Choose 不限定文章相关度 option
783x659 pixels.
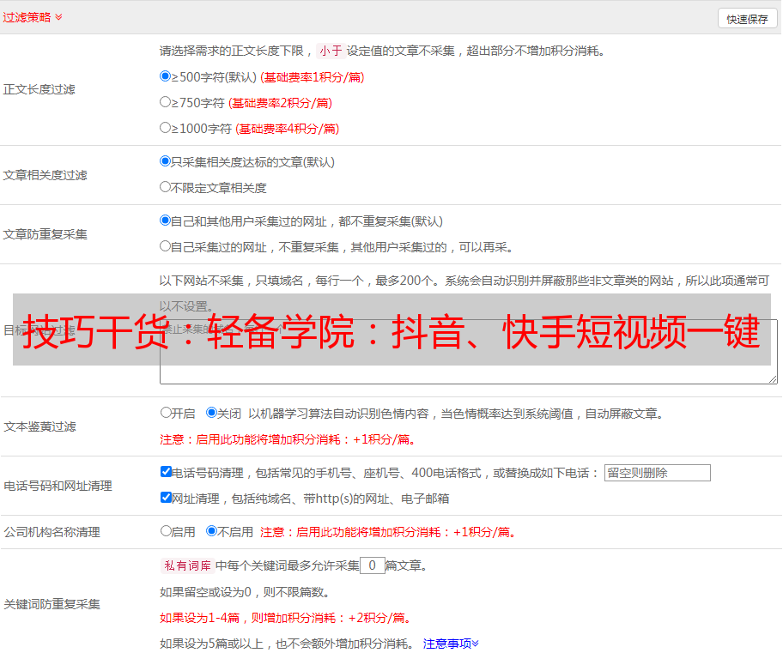pos(166,187)
